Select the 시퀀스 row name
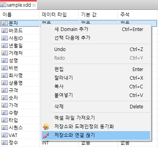This screenshot has width=158, height=148. coord(16,128)
